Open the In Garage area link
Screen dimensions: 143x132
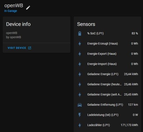[11, 11]
